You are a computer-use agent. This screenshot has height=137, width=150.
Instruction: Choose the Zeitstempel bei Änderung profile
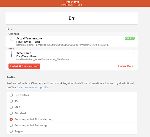(x=11, y=125)
